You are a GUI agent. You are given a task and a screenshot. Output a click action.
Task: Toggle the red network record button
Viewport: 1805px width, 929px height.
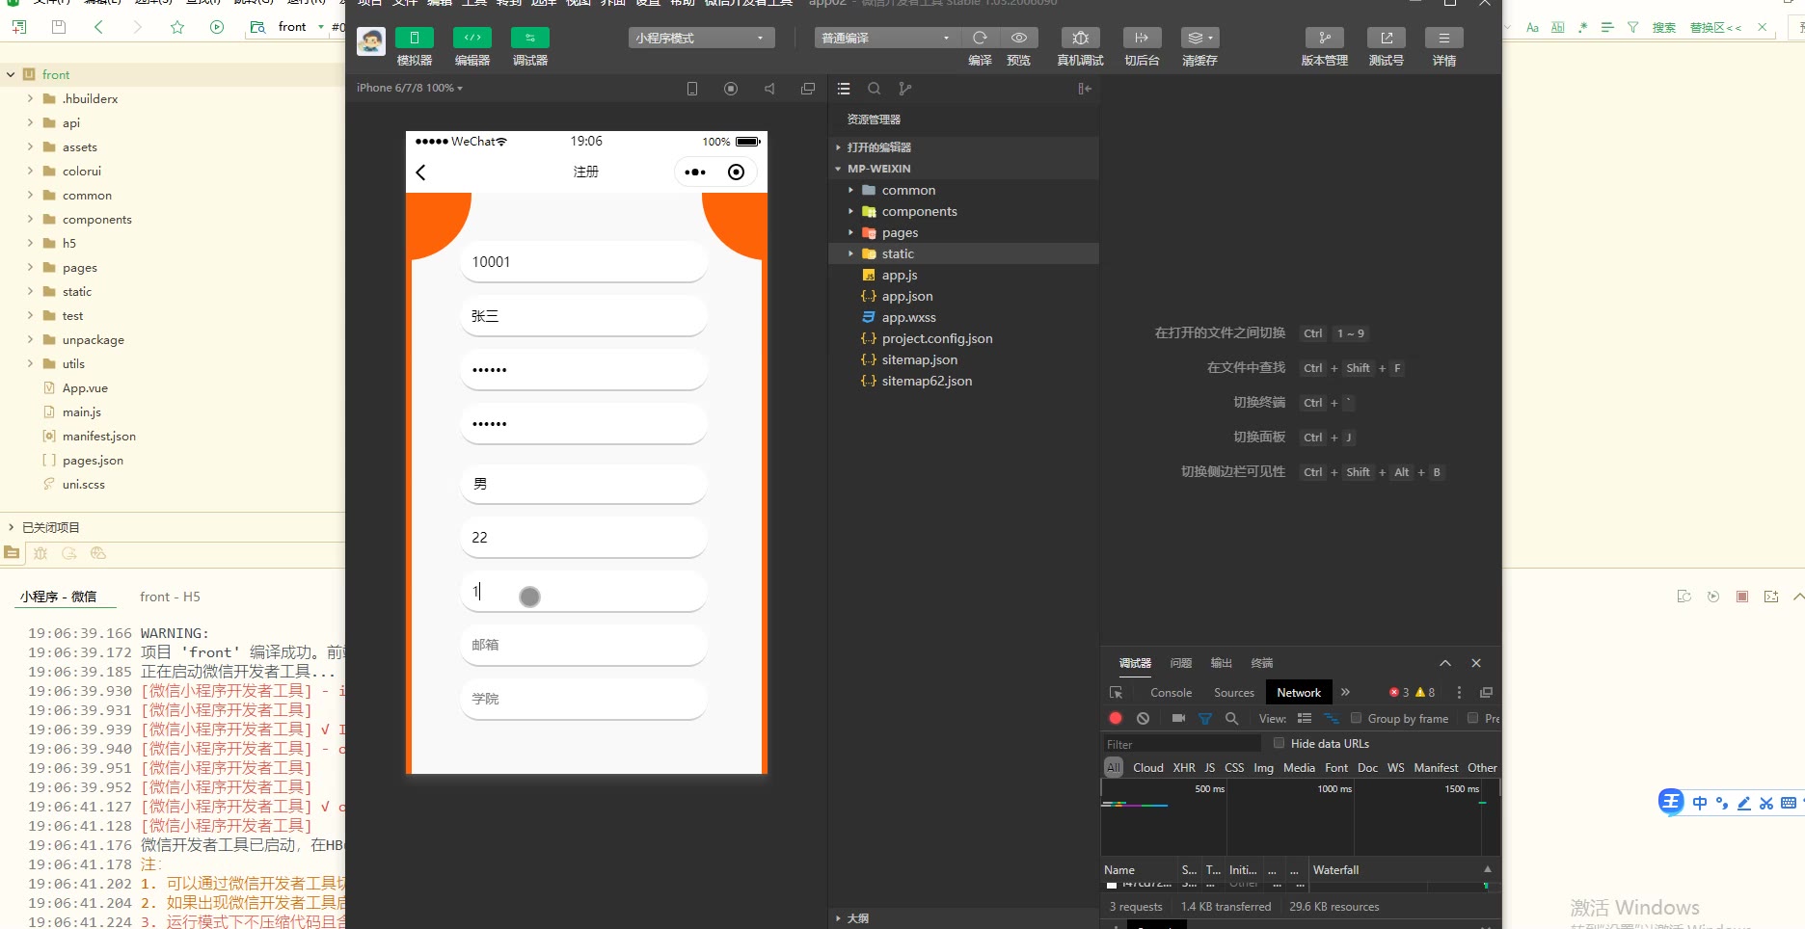pyautogui.click(x=1116, y=719)
